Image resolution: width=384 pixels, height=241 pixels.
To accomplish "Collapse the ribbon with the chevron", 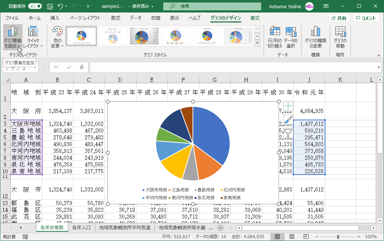I will point(379,56).
